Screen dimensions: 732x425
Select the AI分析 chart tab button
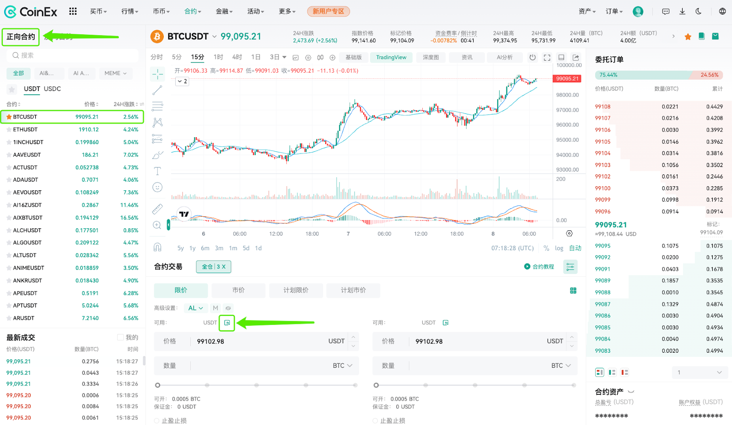[505, 58]
